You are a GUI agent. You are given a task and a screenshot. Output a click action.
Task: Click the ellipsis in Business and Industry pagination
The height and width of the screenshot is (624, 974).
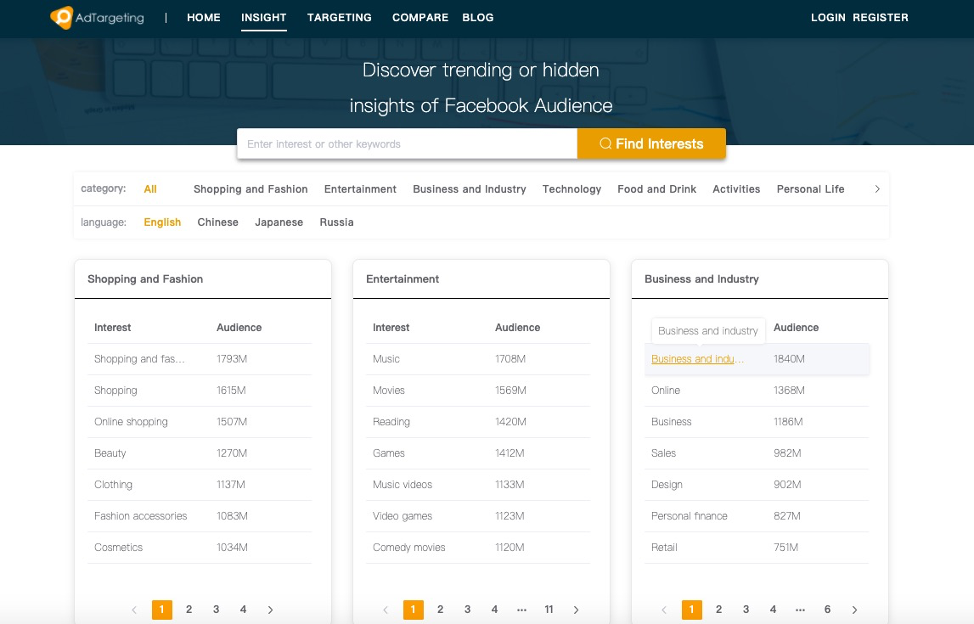pyautogui.click(x=800, y=610)
